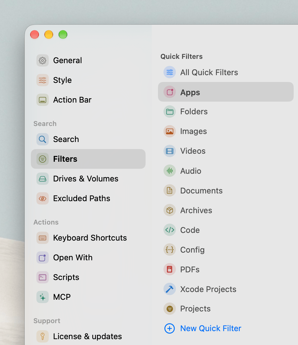This screenshot has width=298, height=345.
Task: Choose the Images filter picture icon
Action: 170,131
